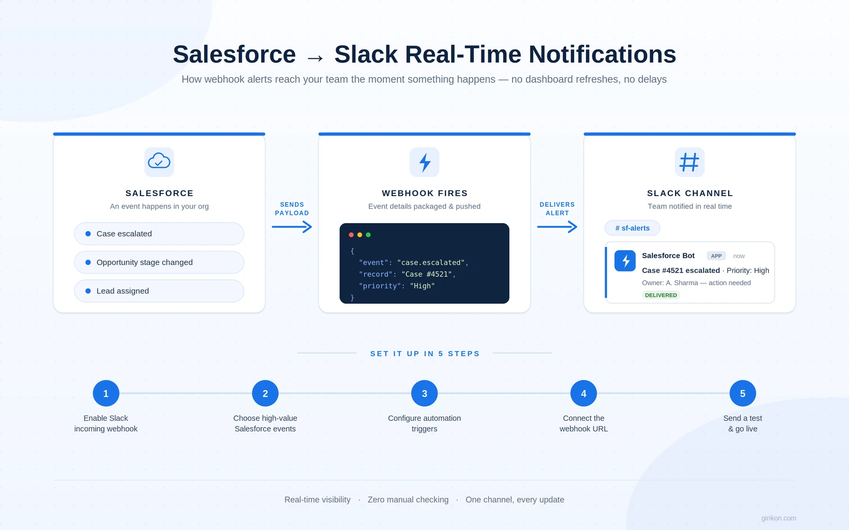Click 'One channel, every update' footer text
The image size is (849, 530).
pyautogui.click(x=515, y=500)
